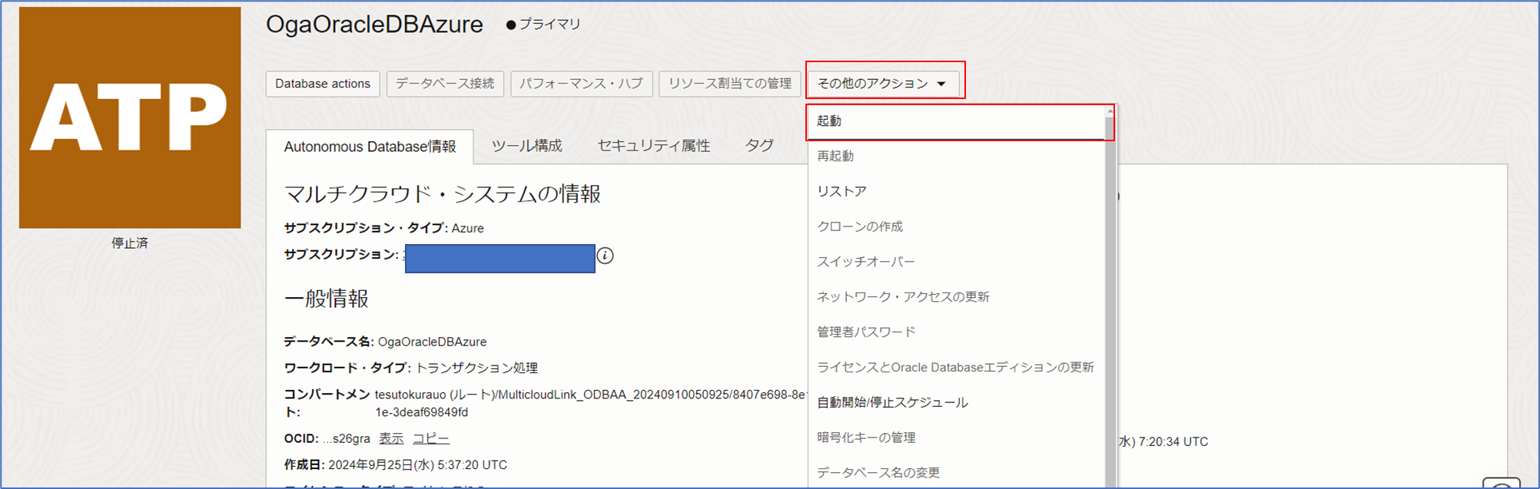Open the タグ tab
This screenshot has width=1540, height=489.
click(759, 145)
